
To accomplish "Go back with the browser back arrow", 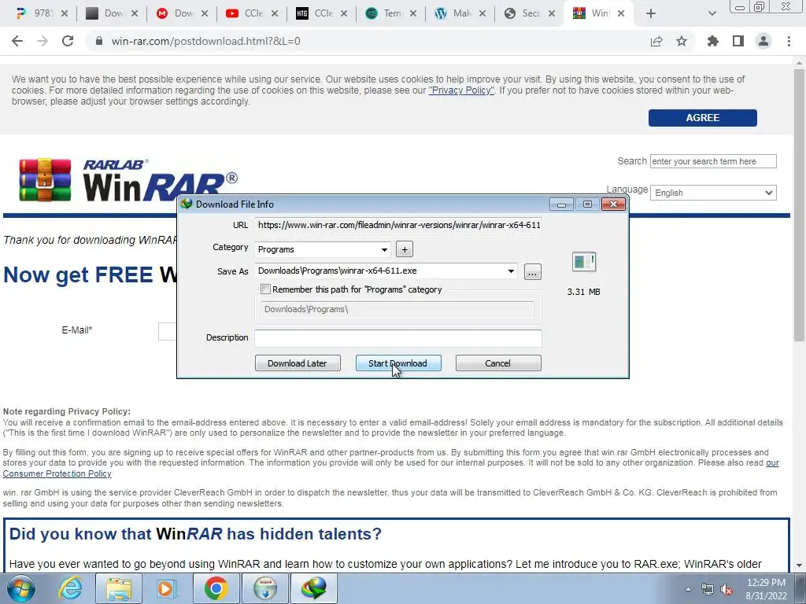I will point(17,41).
